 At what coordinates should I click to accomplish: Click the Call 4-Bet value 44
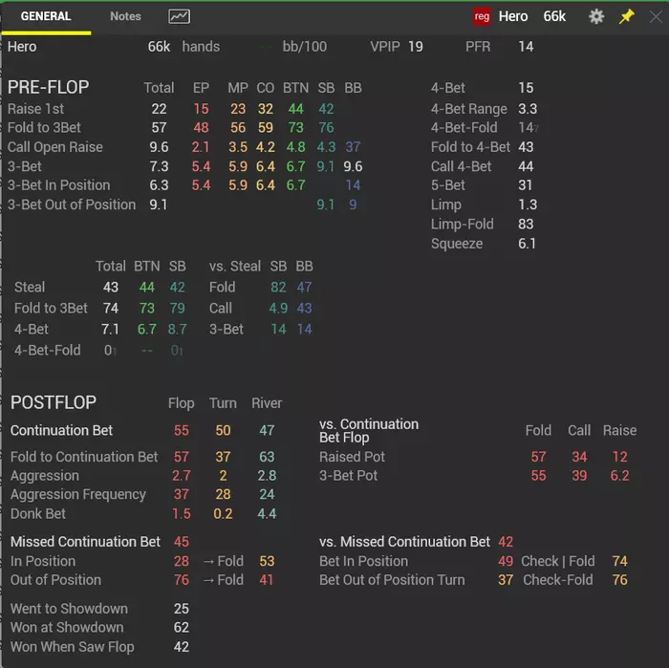pos(526,166)
